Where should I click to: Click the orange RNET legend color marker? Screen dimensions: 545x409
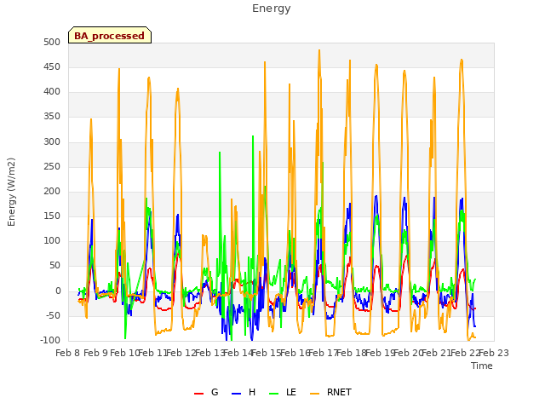pyautogui.click(x=314, y=394)
